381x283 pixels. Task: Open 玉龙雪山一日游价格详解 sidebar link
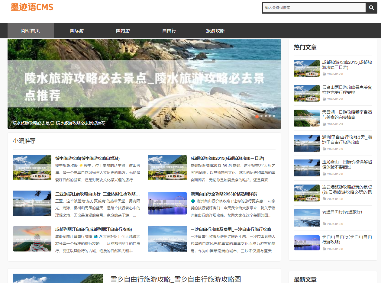(x=347, y=165)
